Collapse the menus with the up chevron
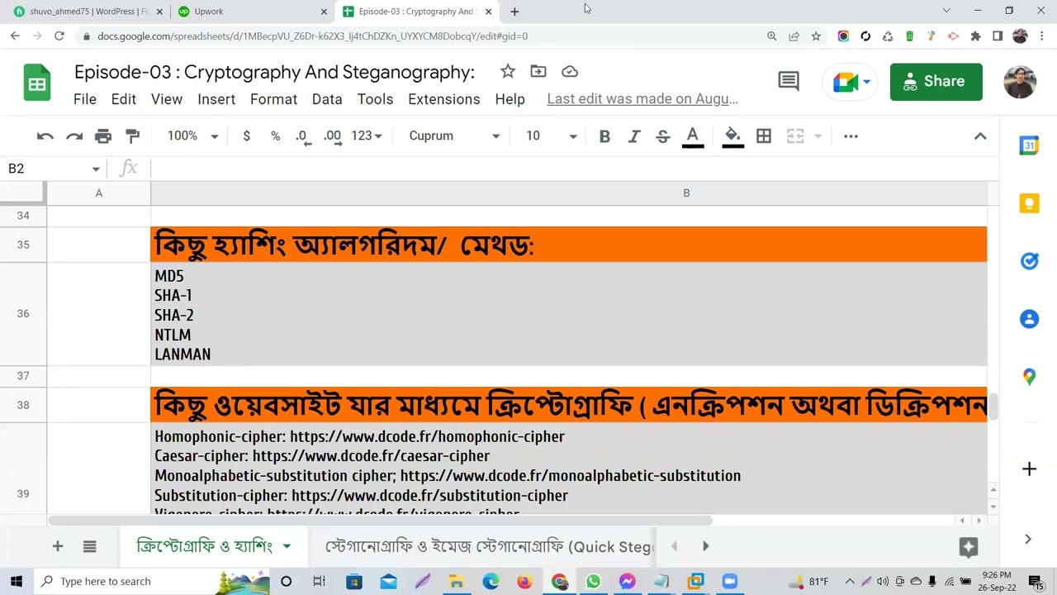Screen dimensions: 1057x595 coord(980,136)
